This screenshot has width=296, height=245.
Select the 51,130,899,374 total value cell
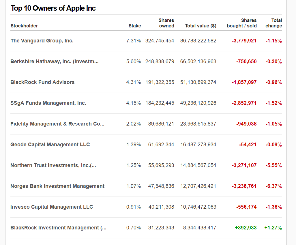[x=198, y=82]
